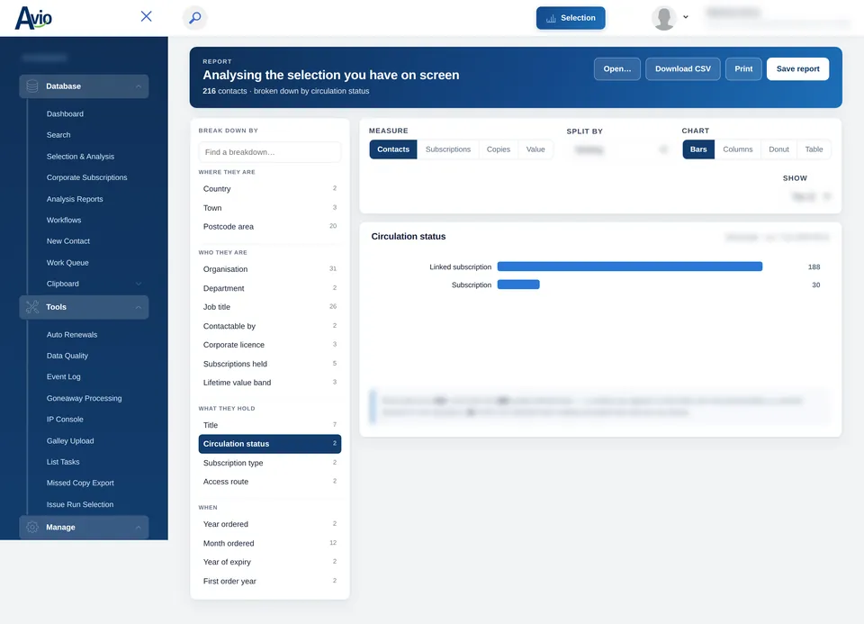
Task: Click the Tools wrench icon
Action: pos(32,307)
